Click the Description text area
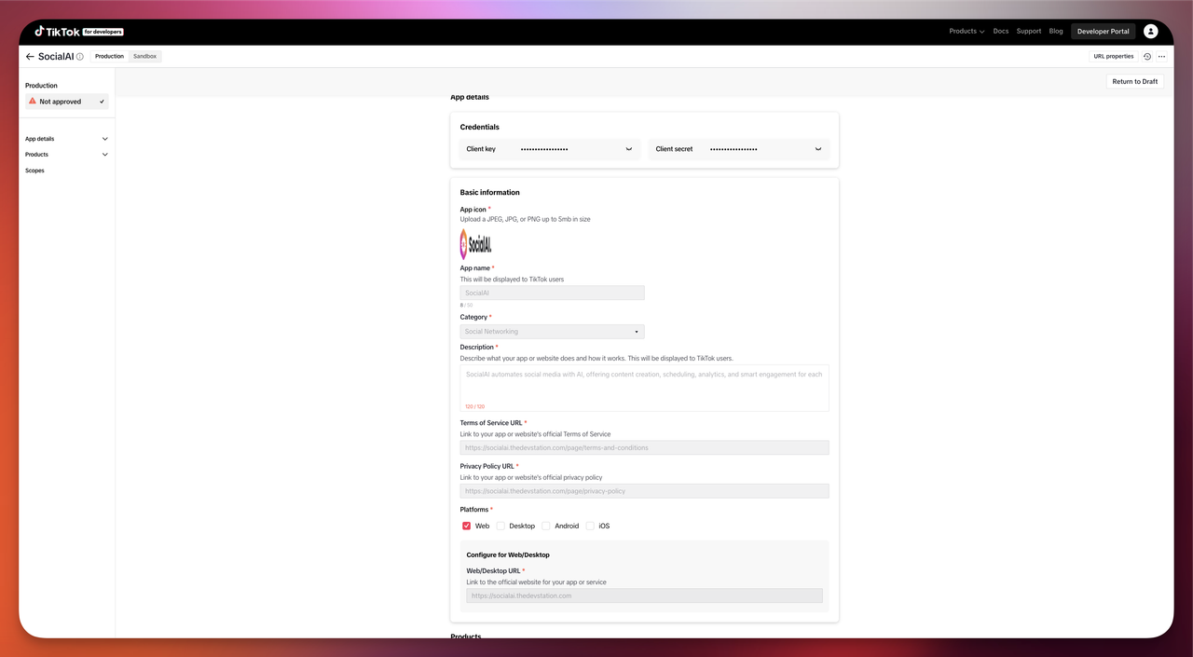 click(644, 388)
